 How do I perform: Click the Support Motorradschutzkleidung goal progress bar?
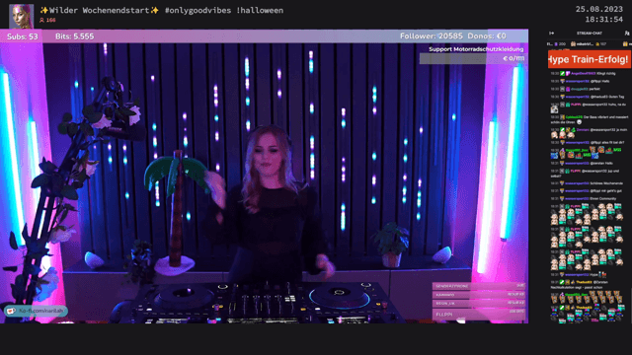coord(472,59)
